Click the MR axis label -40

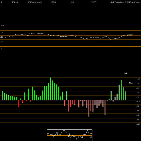coord(138,111)
